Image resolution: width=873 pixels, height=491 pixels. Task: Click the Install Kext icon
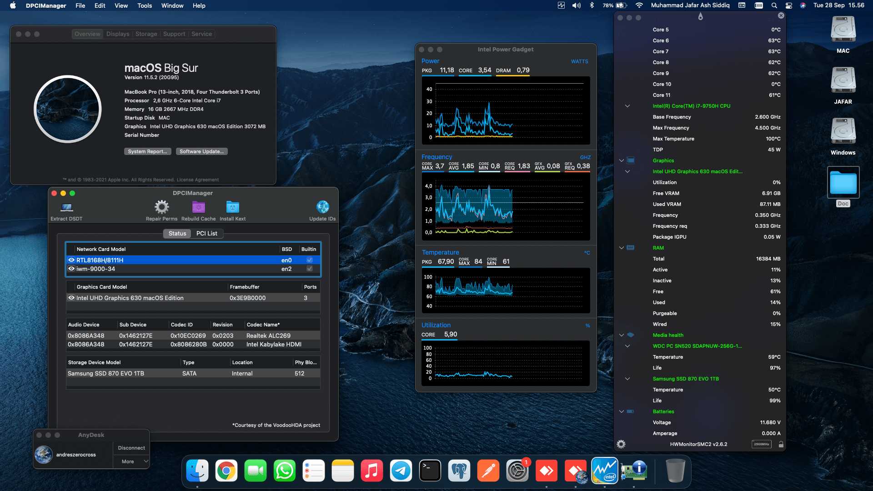232,207
